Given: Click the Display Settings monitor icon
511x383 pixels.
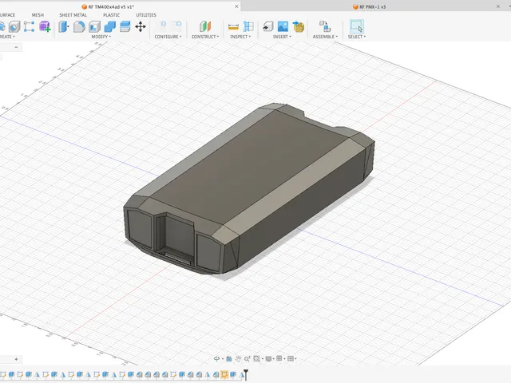Looking at the screenshot, I should point(268,358).
